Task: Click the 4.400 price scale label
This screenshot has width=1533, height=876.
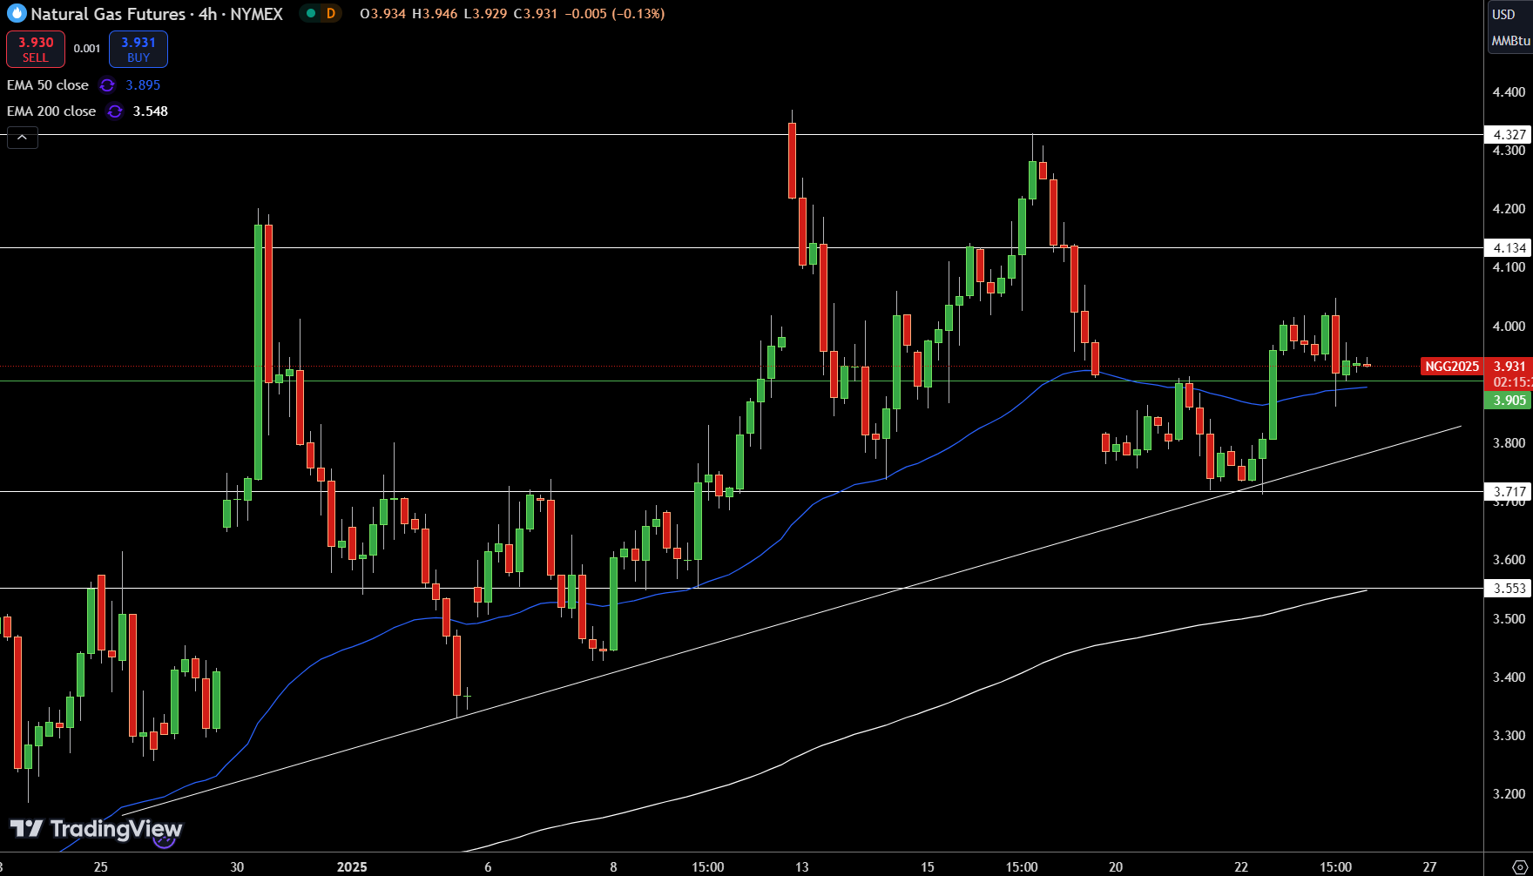Action: click(x=1509, y=92)
